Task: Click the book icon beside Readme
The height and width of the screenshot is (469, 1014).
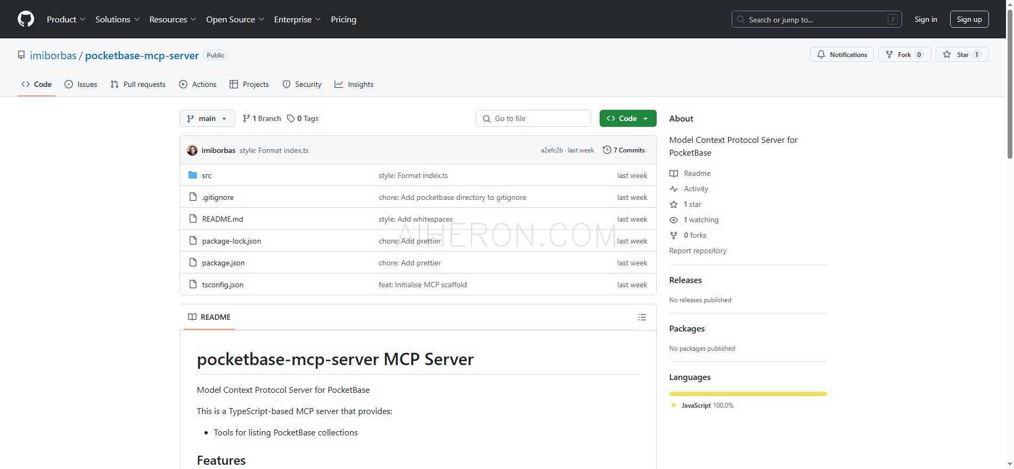Action: (674, 173)
